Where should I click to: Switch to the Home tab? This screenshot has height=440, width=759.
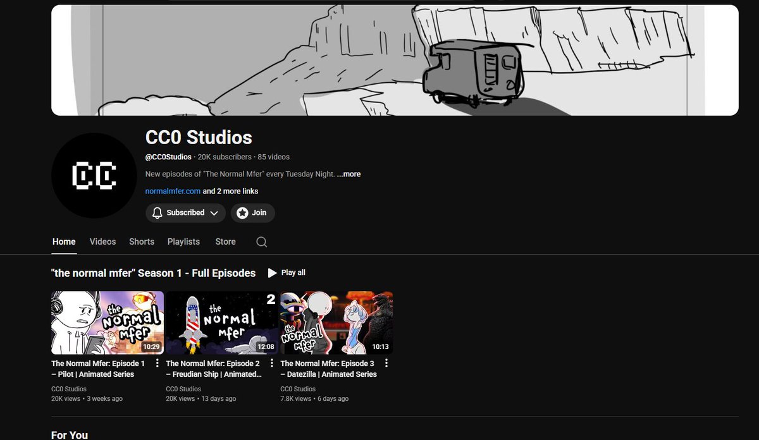pos(64,241)
